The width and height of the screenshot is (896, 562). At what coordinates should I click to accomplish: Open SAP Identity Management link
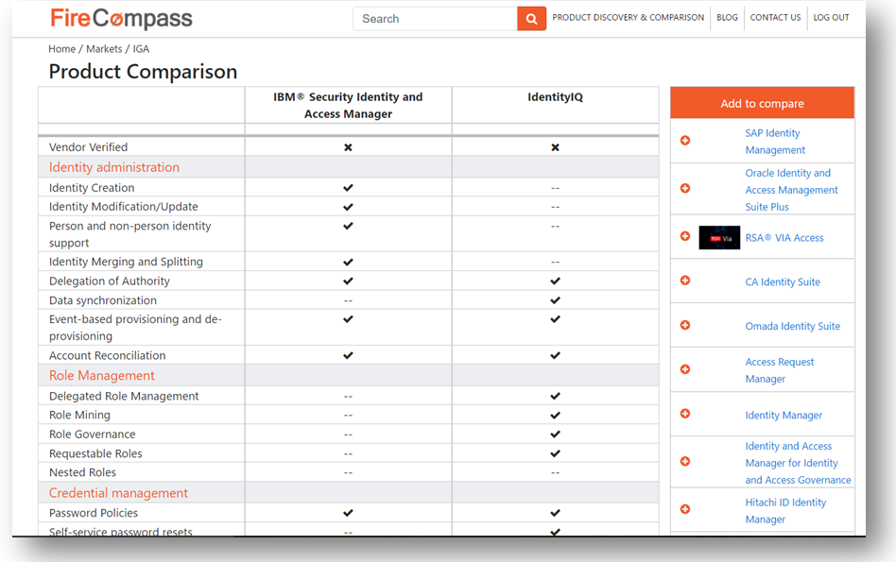coord(775,142)
